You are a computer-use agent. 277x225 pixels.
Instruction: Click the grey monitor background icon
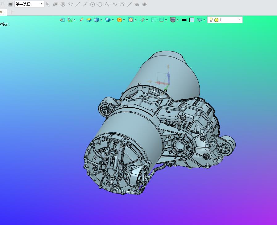click(x=173, y=20)
